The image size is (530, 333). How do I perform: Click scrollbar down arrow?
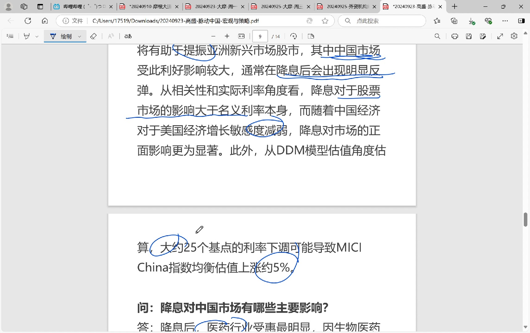point(525,327)
